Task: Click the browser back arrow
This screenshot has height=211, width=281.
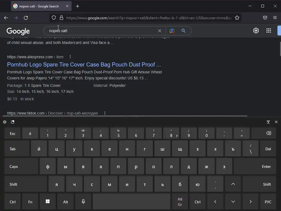Action: (6, 18)
